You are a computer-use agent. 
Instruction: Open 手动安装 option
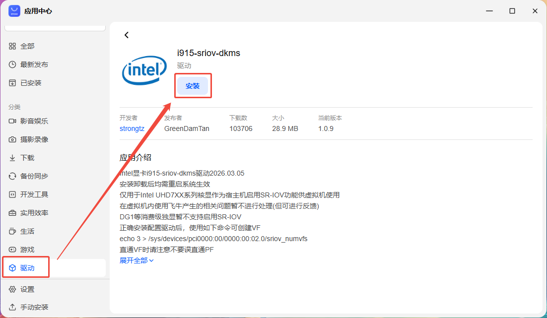click(55, 307)
